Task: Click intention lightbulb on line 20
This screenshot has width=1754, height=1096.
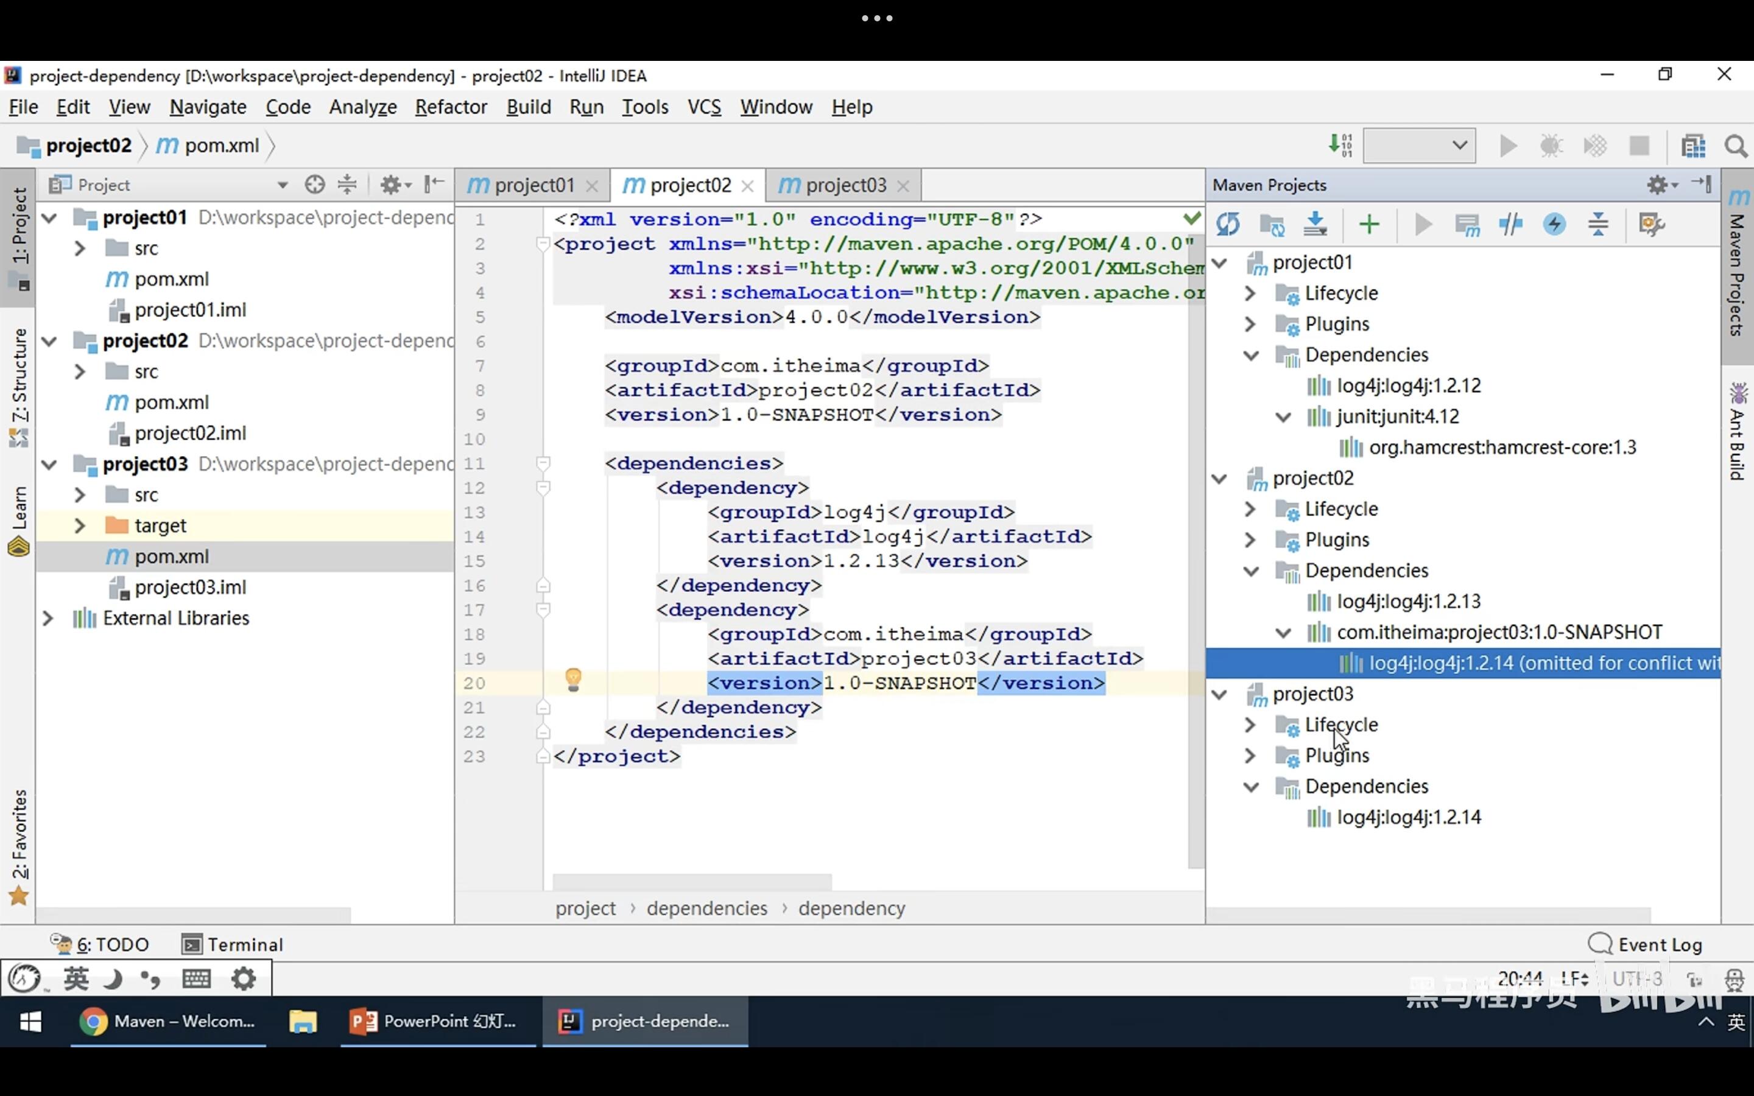Action: [573, 680]
